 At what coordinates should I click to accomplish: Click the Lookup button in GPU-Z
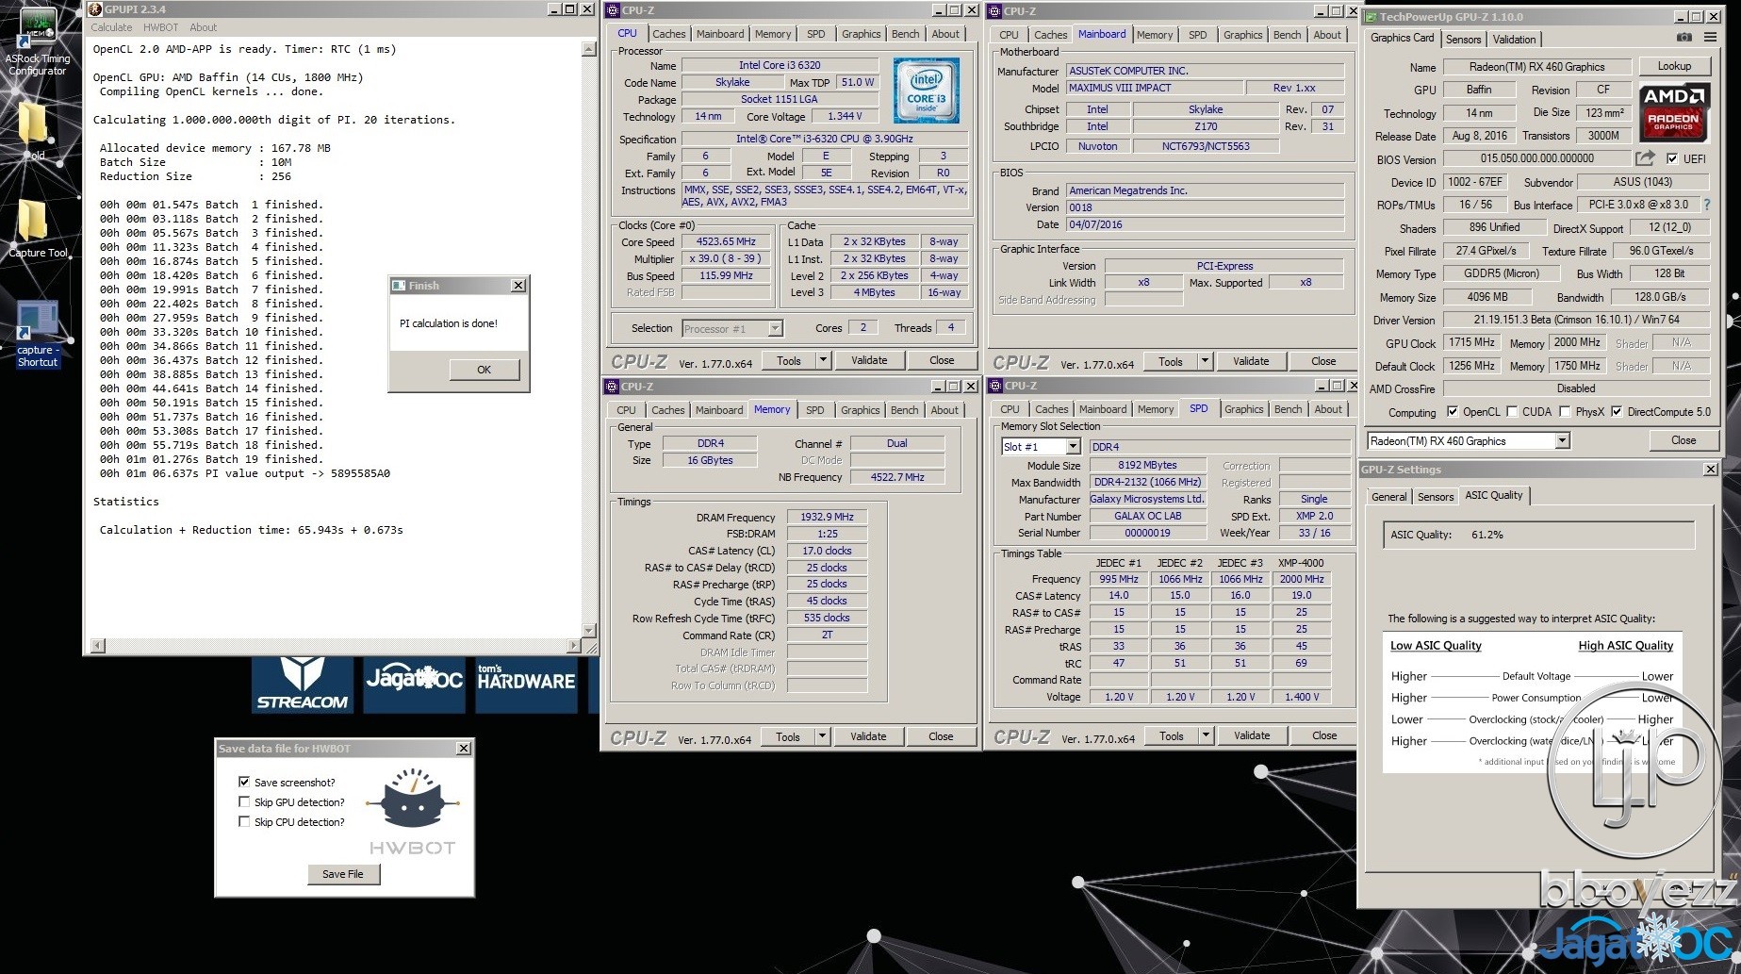[1674, 66]
